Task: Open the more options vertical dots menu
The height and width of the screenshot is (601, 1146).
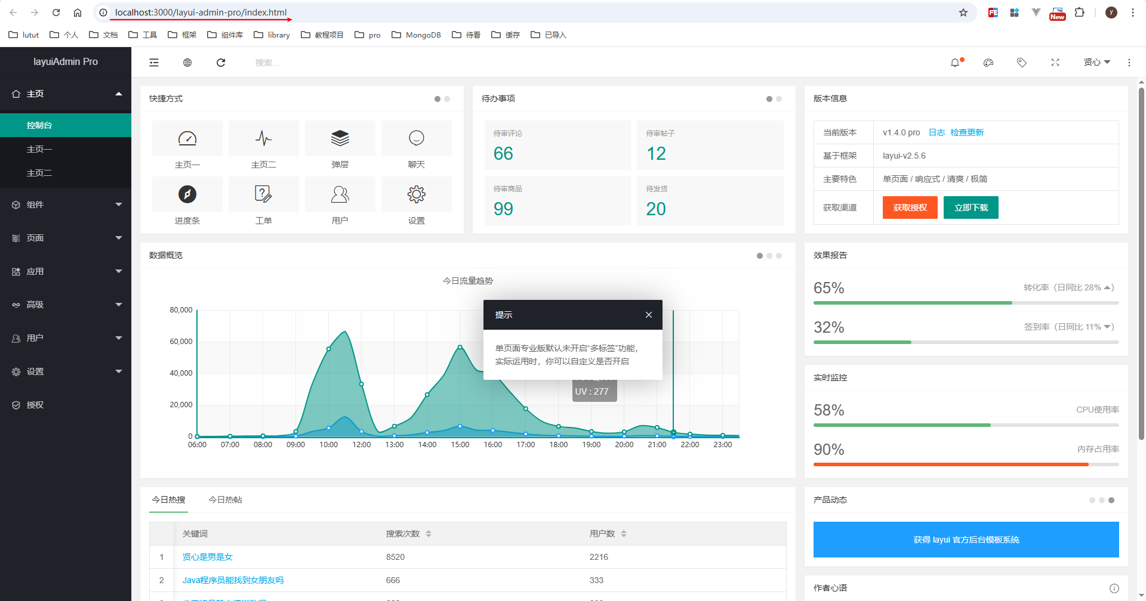Action: [x=1129, y=62]
